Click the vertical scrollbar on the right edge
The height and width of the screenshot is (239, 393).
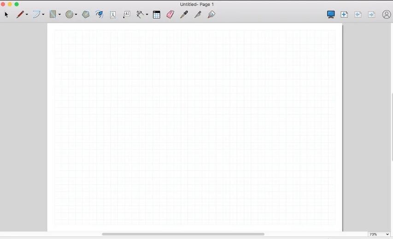pos(392,127)
